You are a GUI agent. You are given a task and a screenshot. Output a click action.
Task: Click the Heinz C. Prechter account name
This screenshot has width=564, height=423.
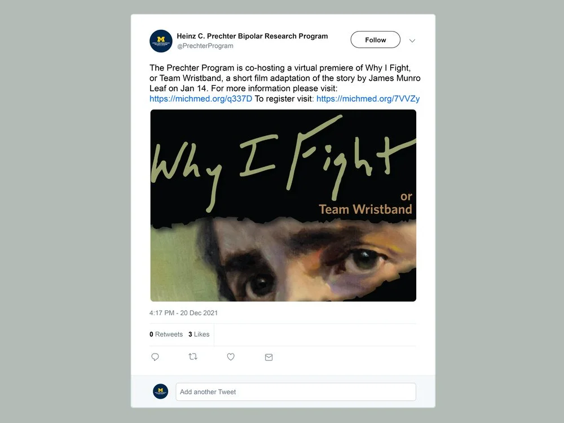pos(252,36)
